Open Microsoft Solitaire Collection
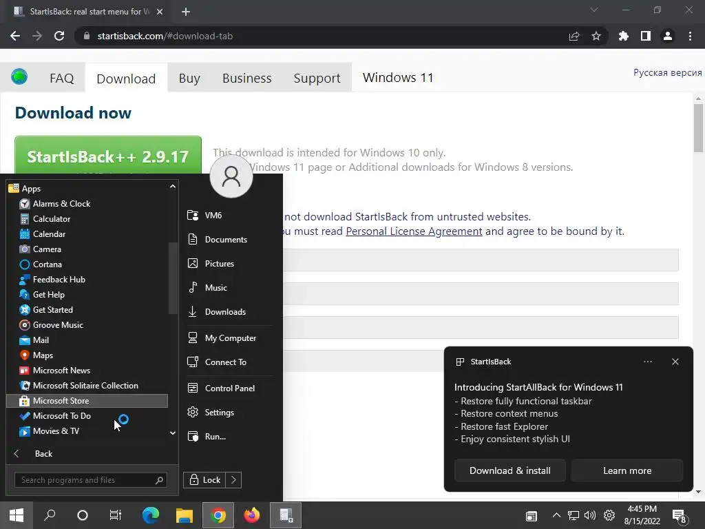Image resolution: width=705 pixels, height=529 pixels. point(78,386)
